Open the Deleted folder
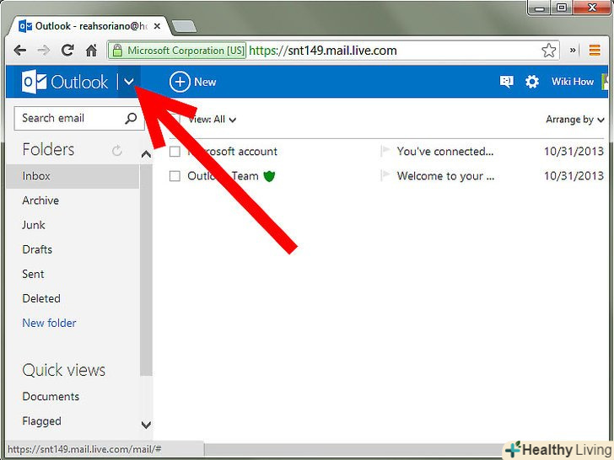The height and width of the screenshot is (460, 614). coord(41,298)
